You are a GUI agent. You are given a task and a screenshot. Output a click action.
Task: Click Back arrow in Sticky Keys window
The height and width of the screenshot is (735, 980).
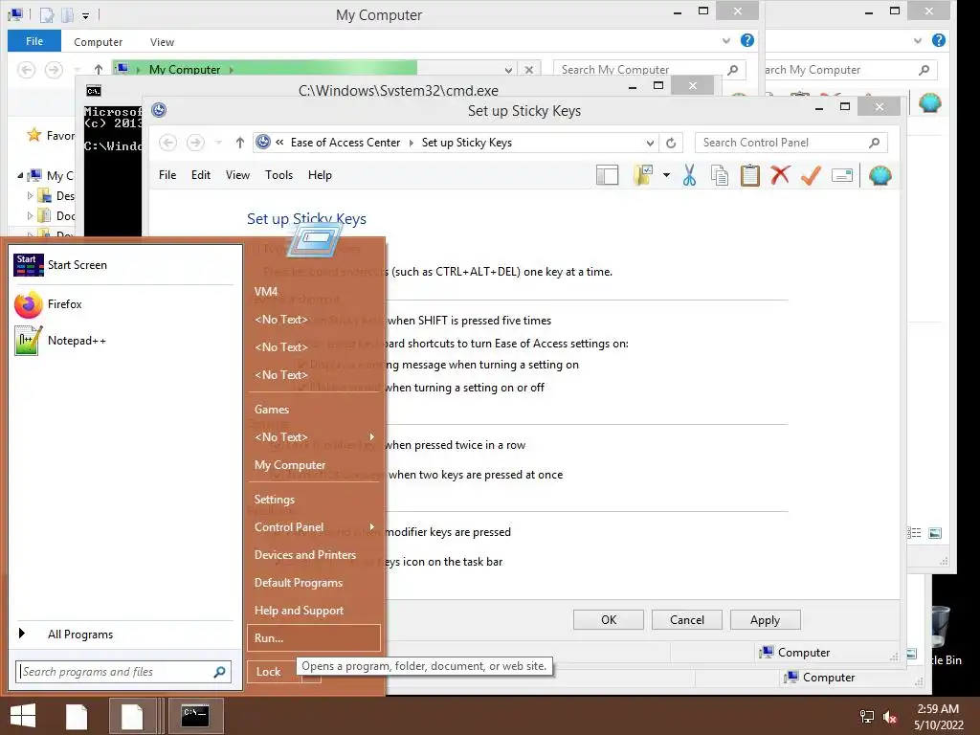[x=167, y=144]
